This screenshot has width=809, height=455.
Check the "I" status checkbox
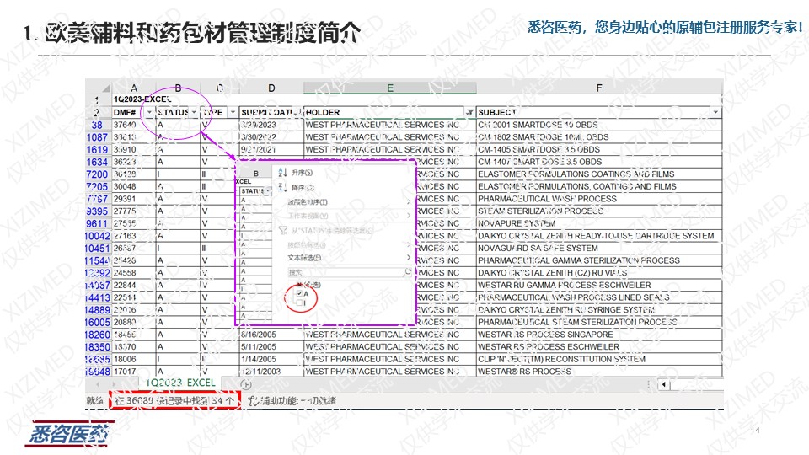300,303
